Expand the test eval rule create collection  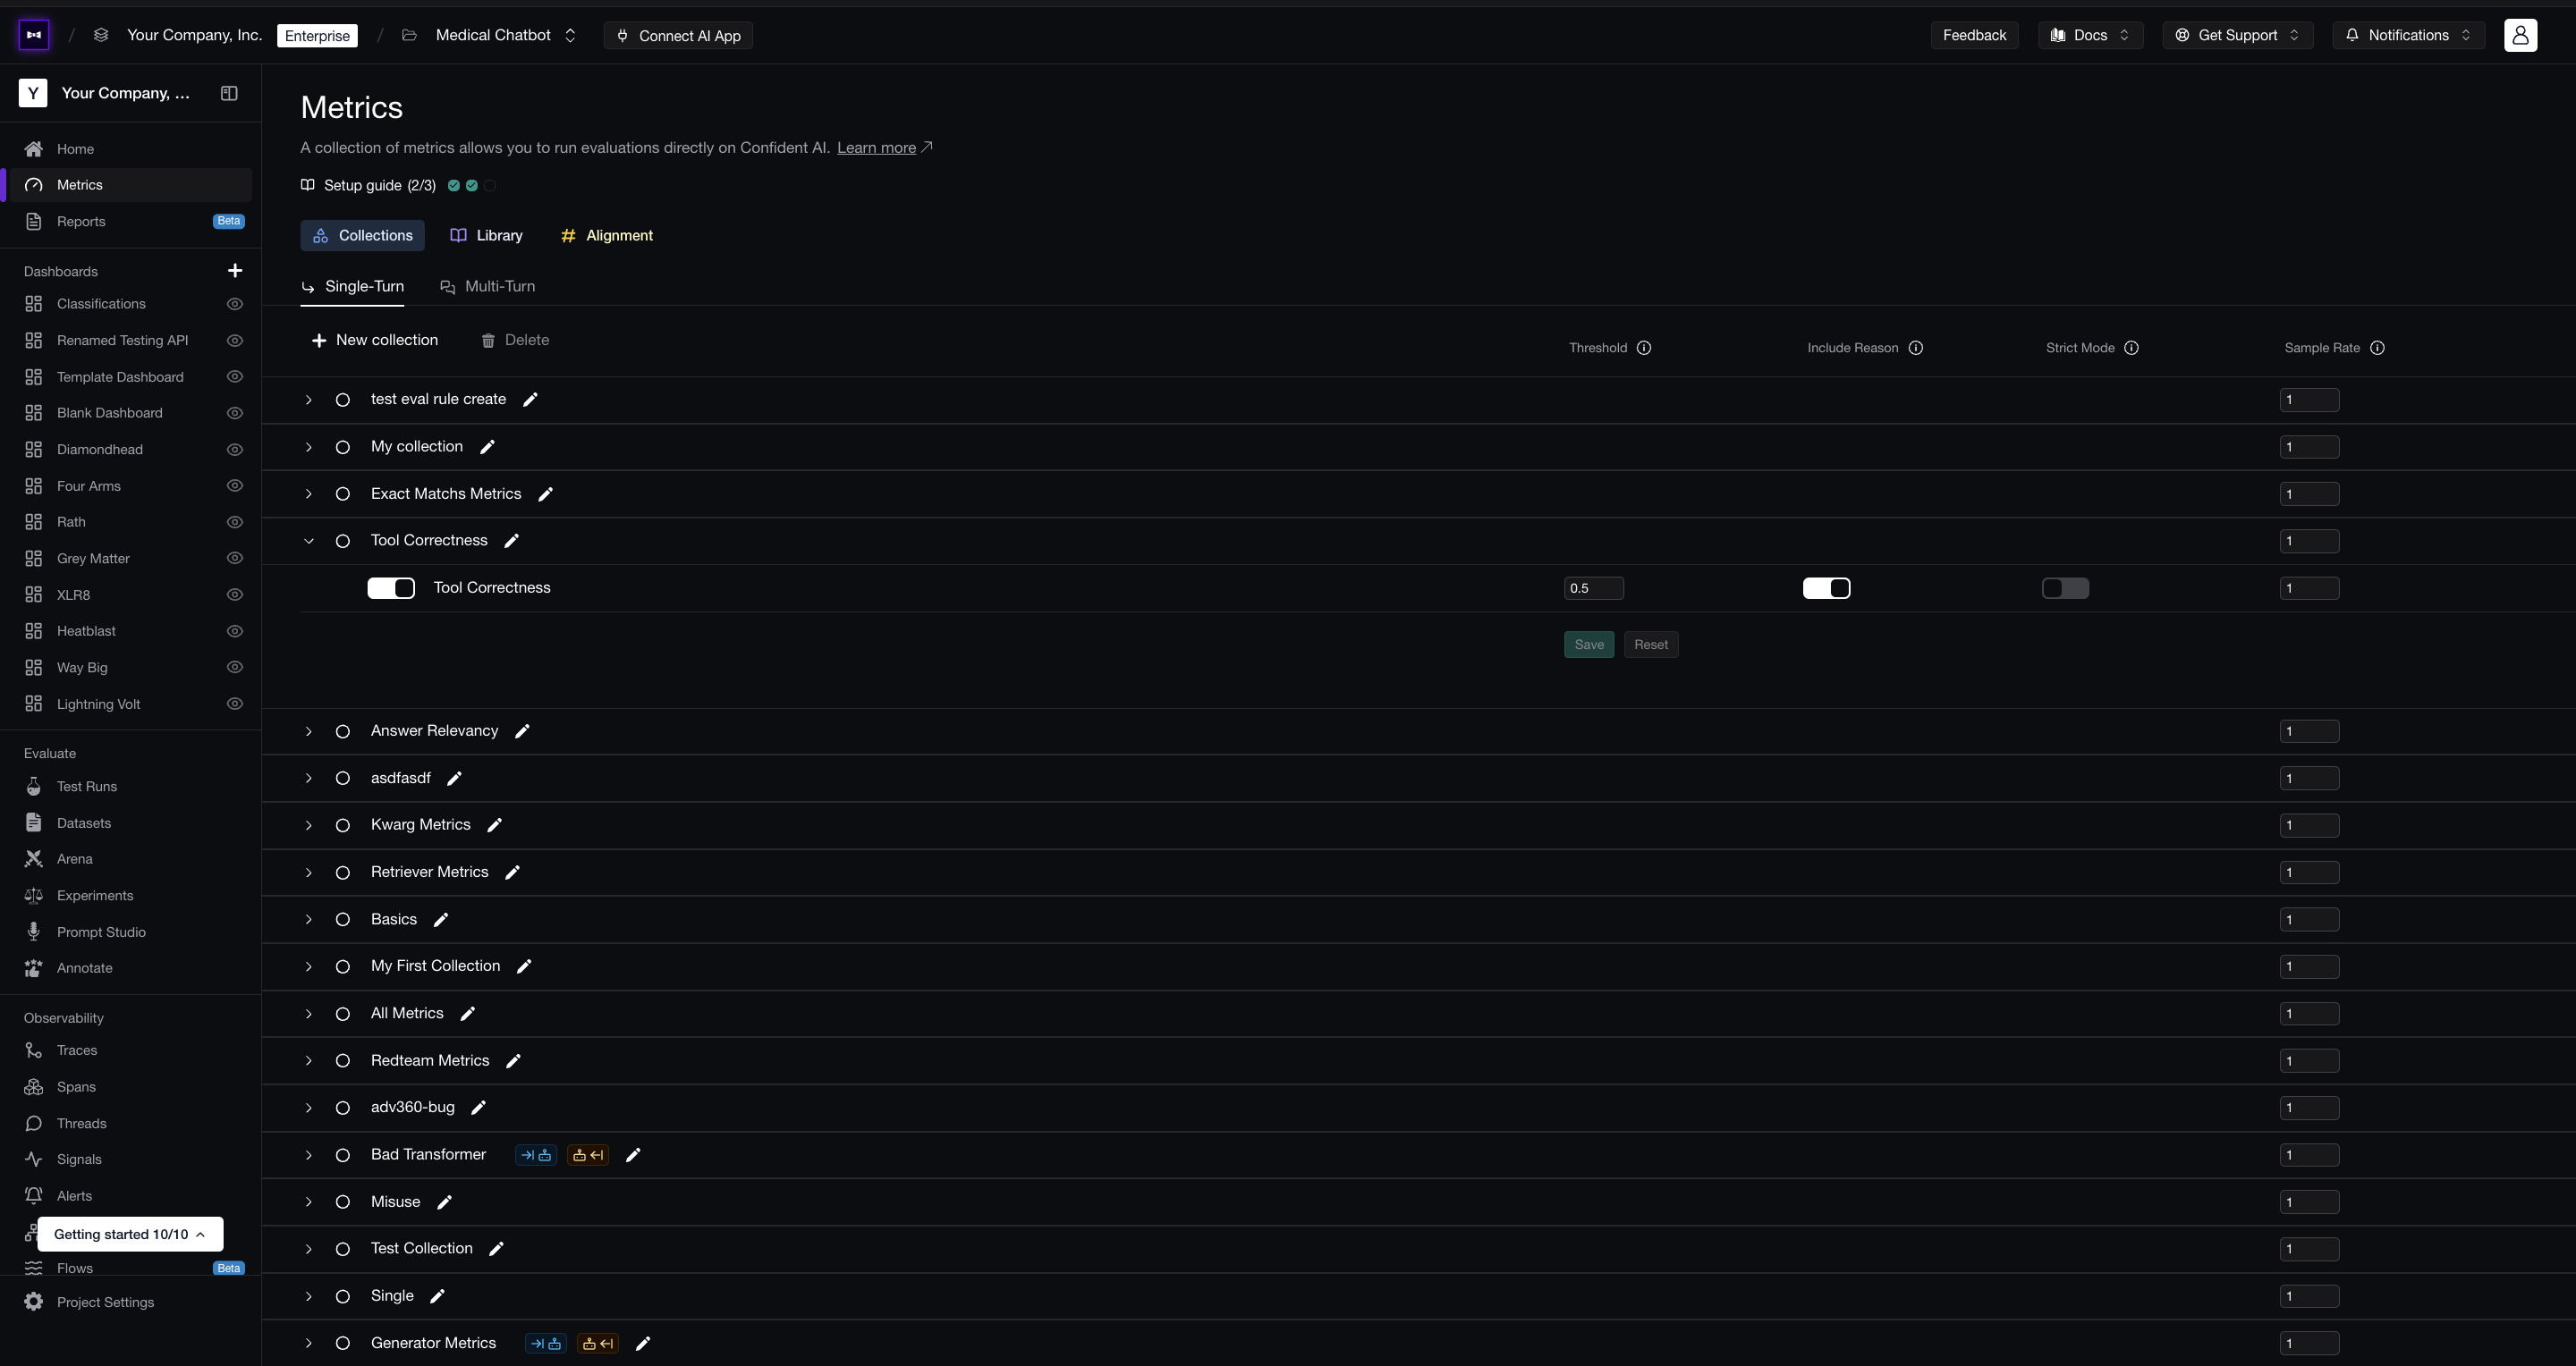[x=309, y=400]
